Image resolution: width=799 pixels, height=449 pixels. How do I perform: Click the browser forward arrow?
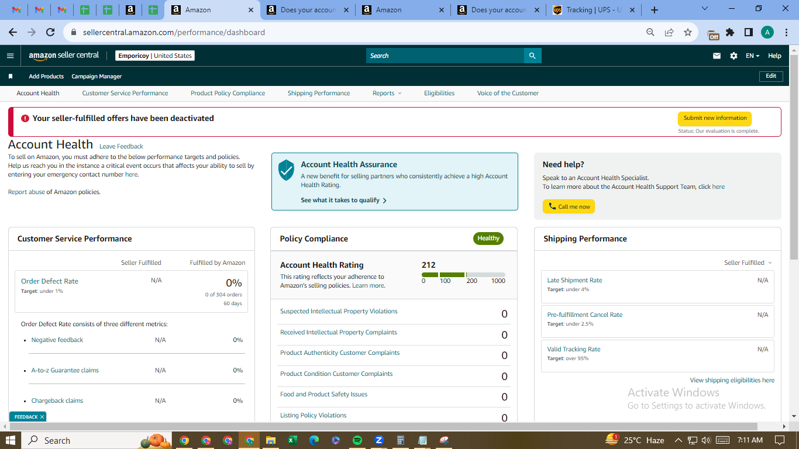tap(32, 33)
